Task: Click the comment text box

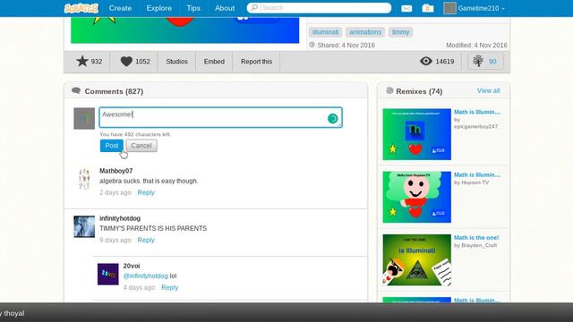Action: tap(220, 117)
